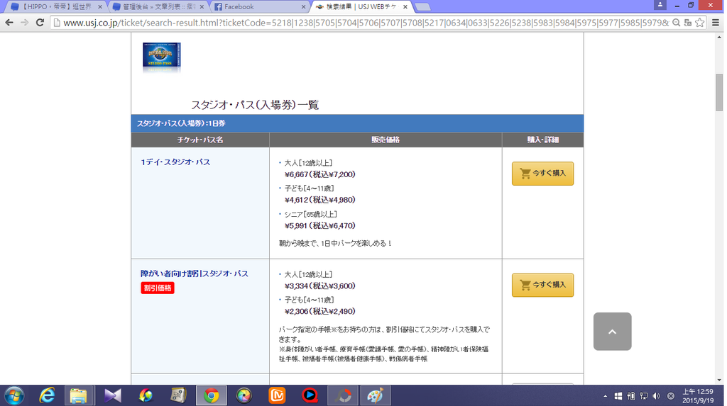Click the Chrome user profile icon
The width and height of the screenshot is (727, 406).
660,5
